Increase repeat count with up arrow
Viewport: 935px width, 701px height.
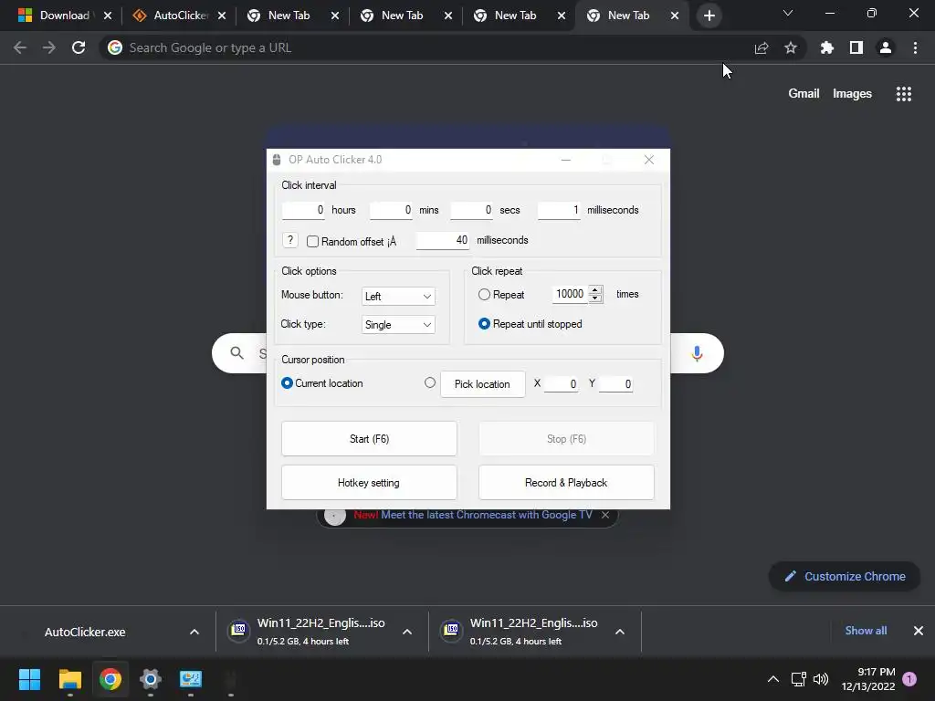595,289
